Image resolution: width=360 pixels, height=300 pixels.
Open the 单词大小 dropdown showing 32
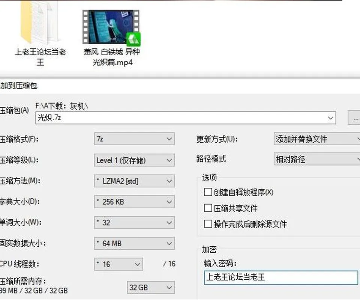[134, 223]
